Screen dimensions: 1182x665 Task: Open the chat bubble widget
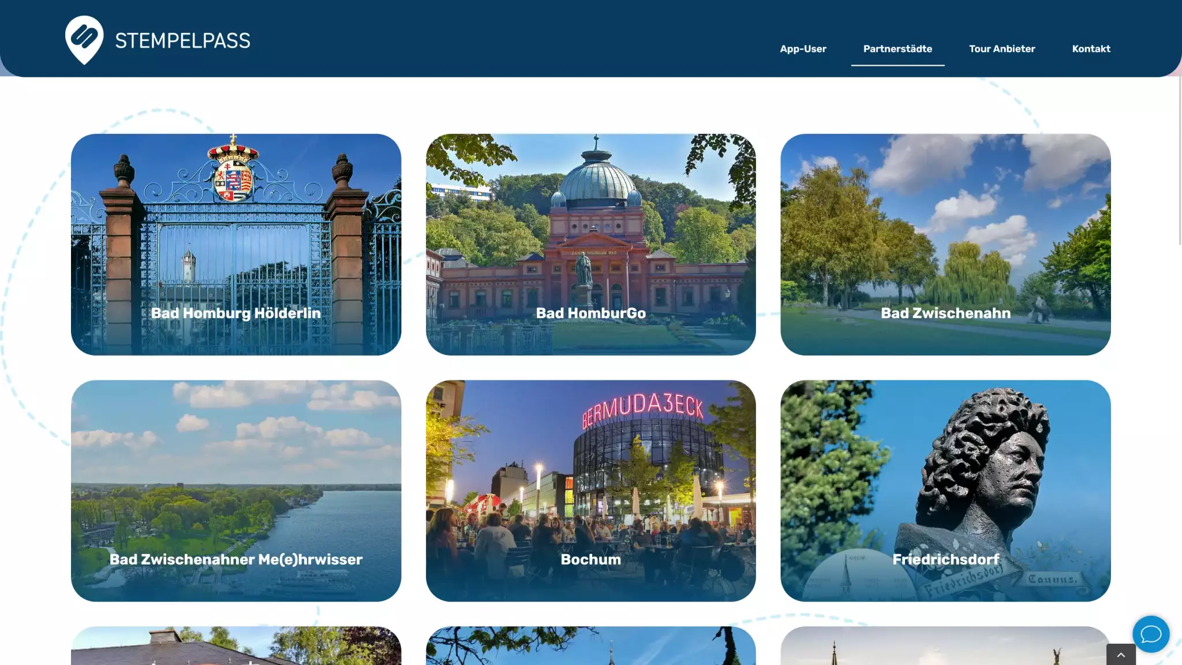(x=1150, y=634)
